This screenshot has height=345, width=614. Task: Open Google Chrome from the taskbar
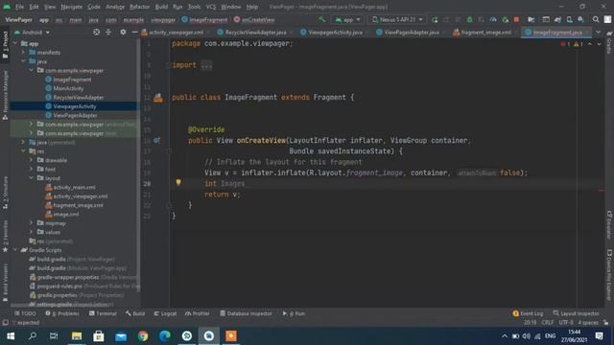(143, 336)
